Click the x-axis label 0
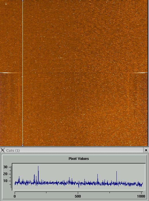Viewport: 149px width, 201px height. (15, 196)
